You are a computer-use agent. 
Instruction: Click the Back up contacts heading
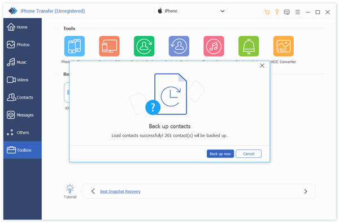point(169,126)
